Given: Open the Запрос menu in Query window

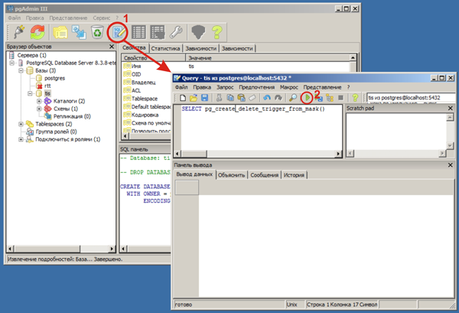Looking at the screenshot, I should click(x=226, y=87).
